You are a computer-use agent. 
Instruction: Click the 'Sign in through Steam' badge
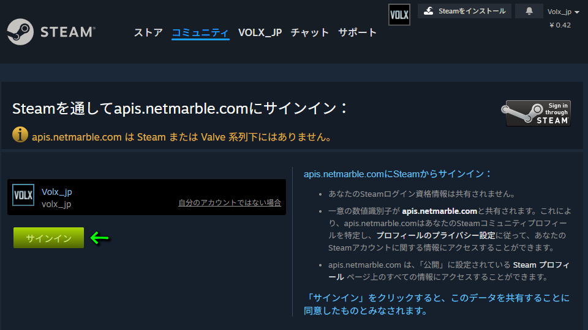[x=538, y=114]
